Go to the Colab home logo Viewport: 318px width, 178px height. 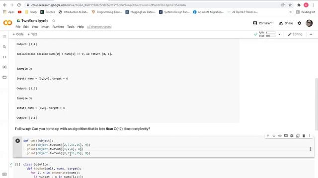point(8,23)
